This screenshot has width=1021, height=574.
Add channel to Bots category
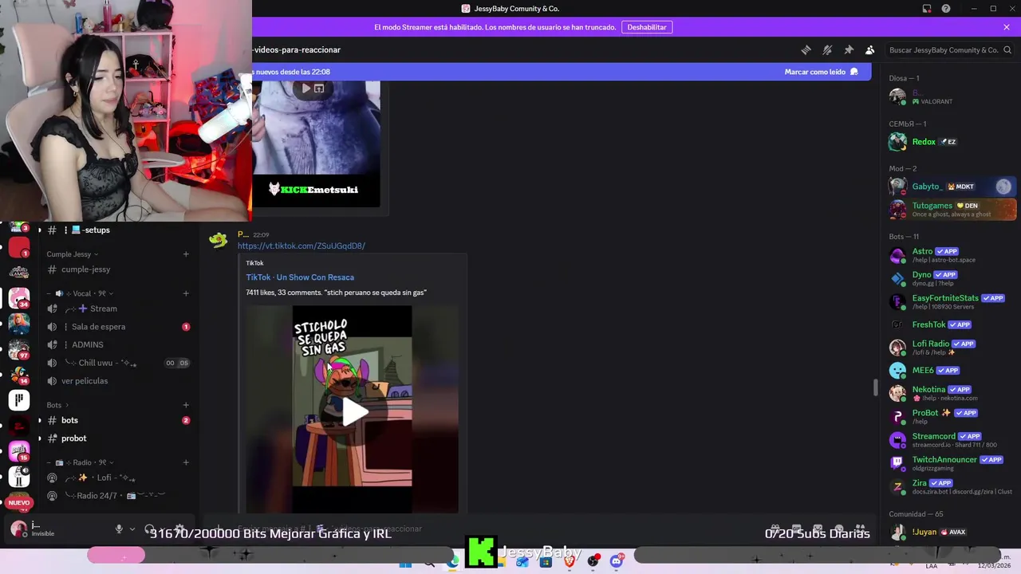(x=186, y=405)
